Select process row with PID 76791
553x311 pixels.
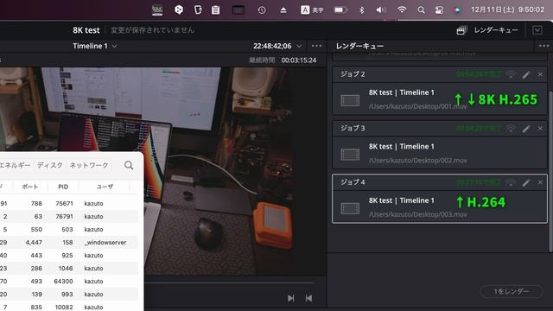click(69, 217)
